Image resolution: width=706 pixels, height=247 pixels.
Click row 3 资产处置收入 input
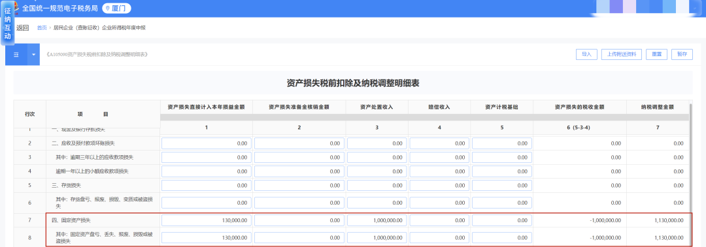[377, 158]
